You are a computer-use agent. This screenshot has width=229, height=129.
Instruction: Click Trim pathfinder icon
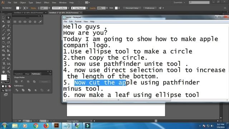(23, 90)
